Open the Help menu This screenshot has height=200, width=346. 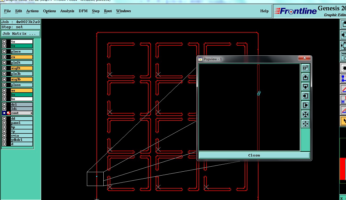click(x=264, y=11)
